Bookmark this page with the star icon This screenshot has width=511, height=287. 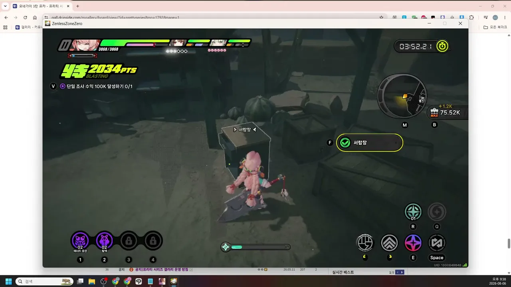click(x=381, y=18)
